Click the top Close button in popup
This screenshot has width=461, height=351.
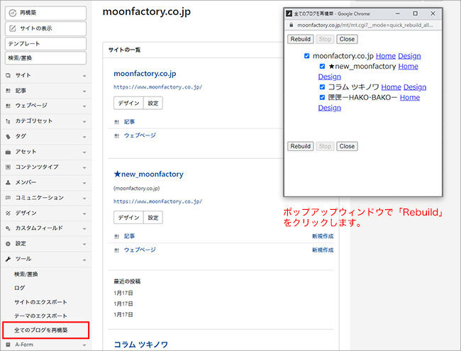pos(347,39)
